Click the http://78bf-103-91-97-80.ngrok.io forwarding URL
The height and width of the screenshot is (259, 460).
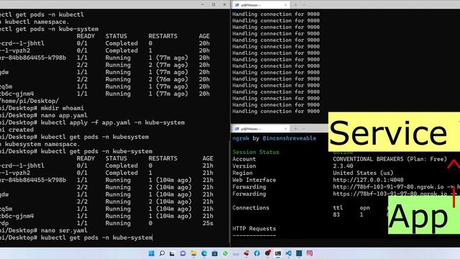[388, 187]
